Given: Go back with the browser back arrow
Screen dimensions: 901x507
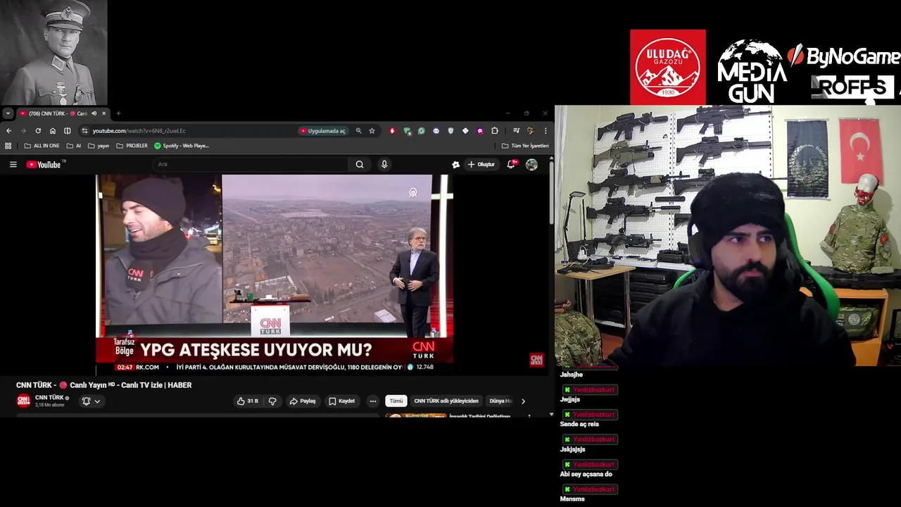Looking at the screenshot, I should pyautogui.click(x=8, y=130).
